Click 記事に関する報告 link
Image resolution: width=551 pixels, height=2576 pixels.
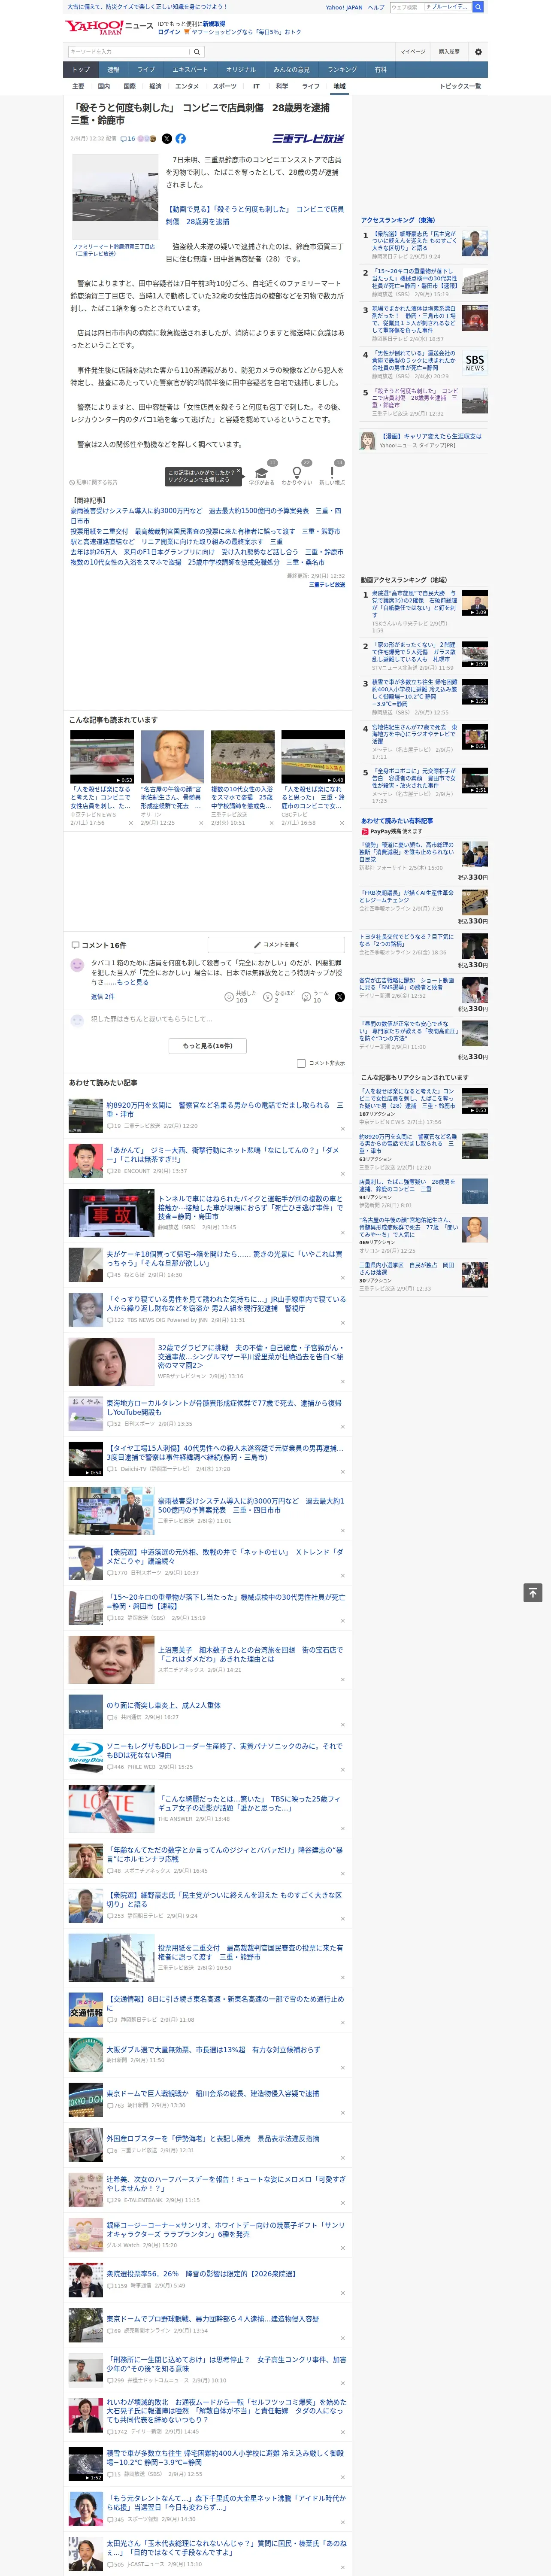pos(94,482)
